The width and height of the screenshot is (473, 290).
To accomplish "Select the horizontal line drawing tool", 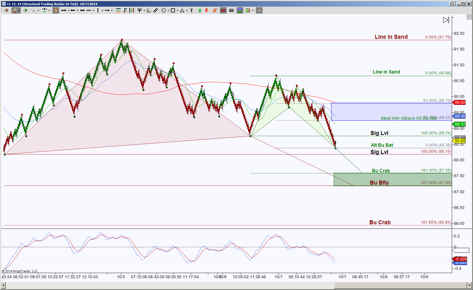I will pos(89,10).
